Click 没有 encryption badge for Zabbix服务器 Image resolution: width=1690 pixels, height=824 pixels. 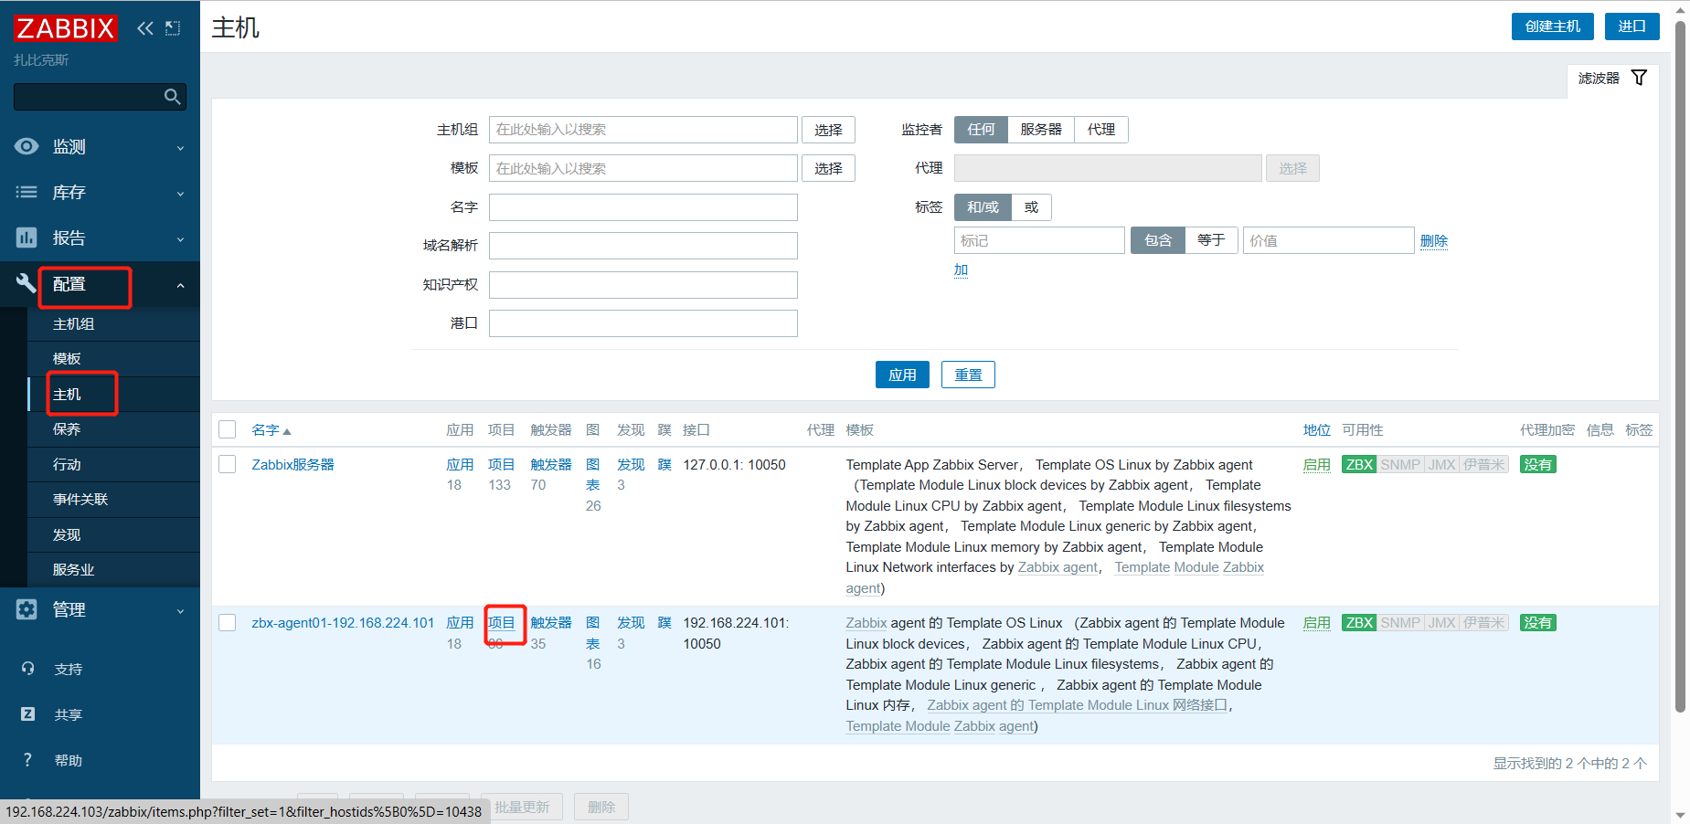point(1537,465)
